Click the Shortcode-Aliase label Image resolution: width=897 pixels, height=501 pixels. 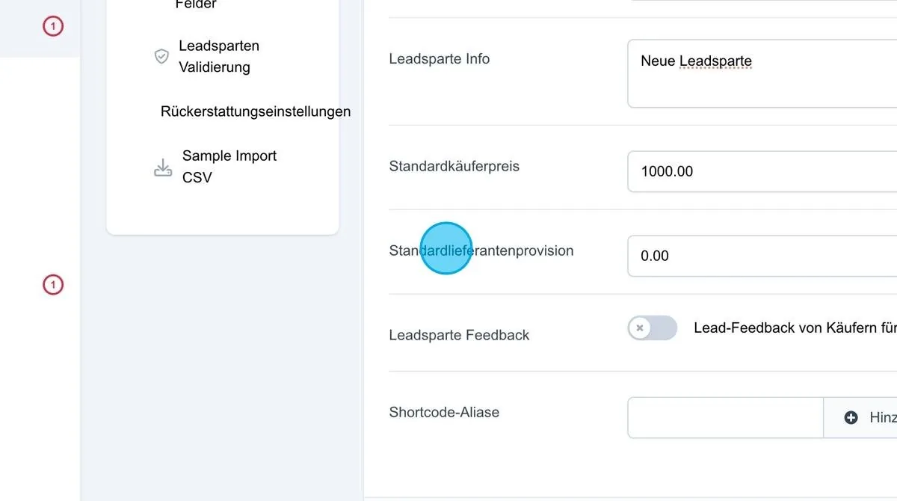pos(444,412)
